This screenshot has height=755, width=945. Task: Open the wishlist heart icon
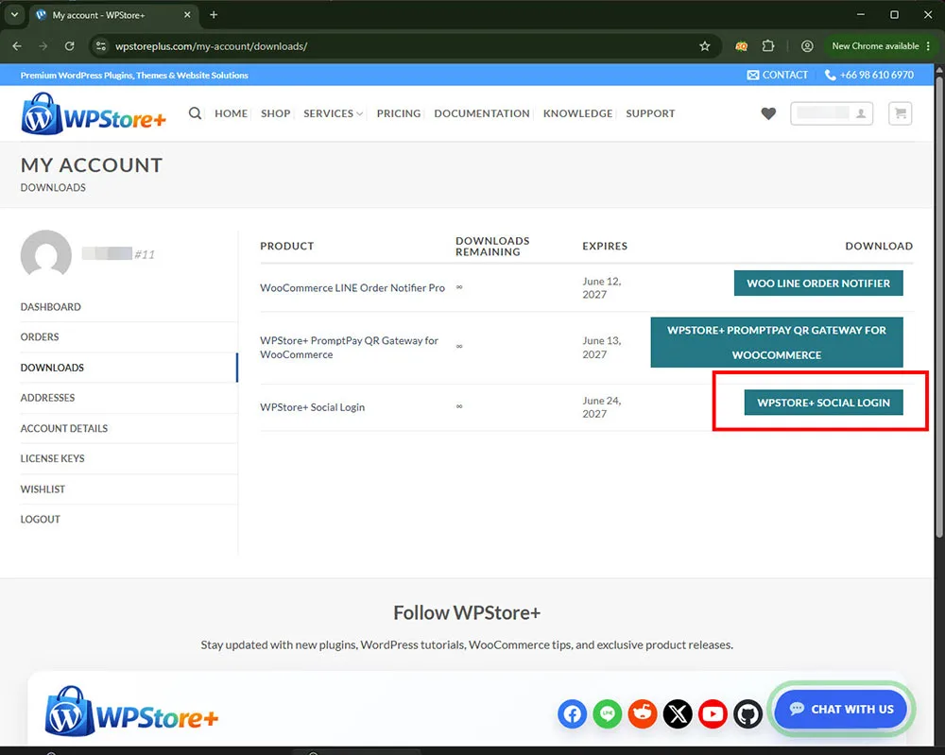768,113
